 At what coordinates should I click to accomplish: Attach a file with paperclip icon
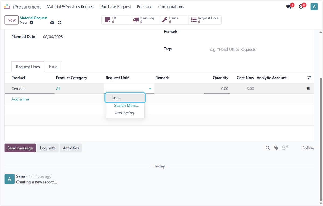click(x=276, y=148)
